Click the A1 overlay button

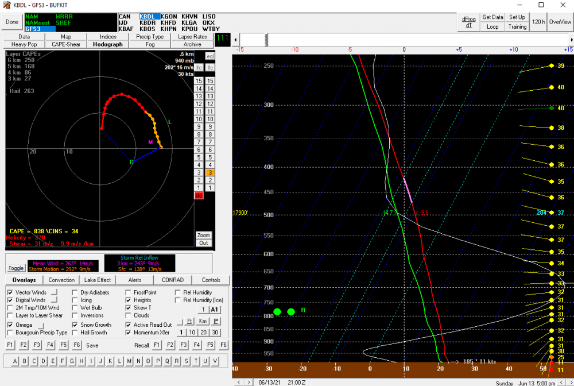pyautogui.click(x=214, y=310)
